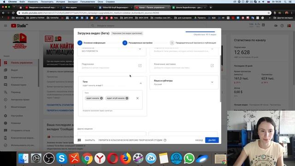Open the КАНАЛЫ bookmarks folder

53,18
